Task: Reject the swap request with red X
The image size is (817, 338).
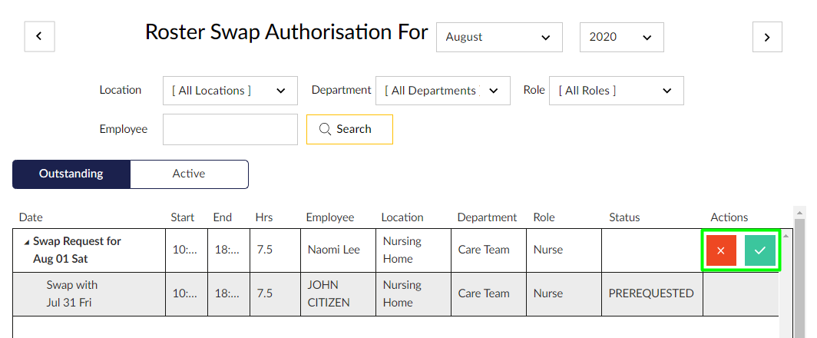Action: [x=721, y=250]
